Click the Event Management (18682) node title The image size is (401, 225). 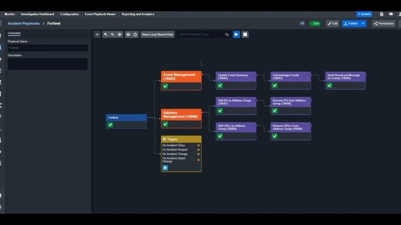179,77
